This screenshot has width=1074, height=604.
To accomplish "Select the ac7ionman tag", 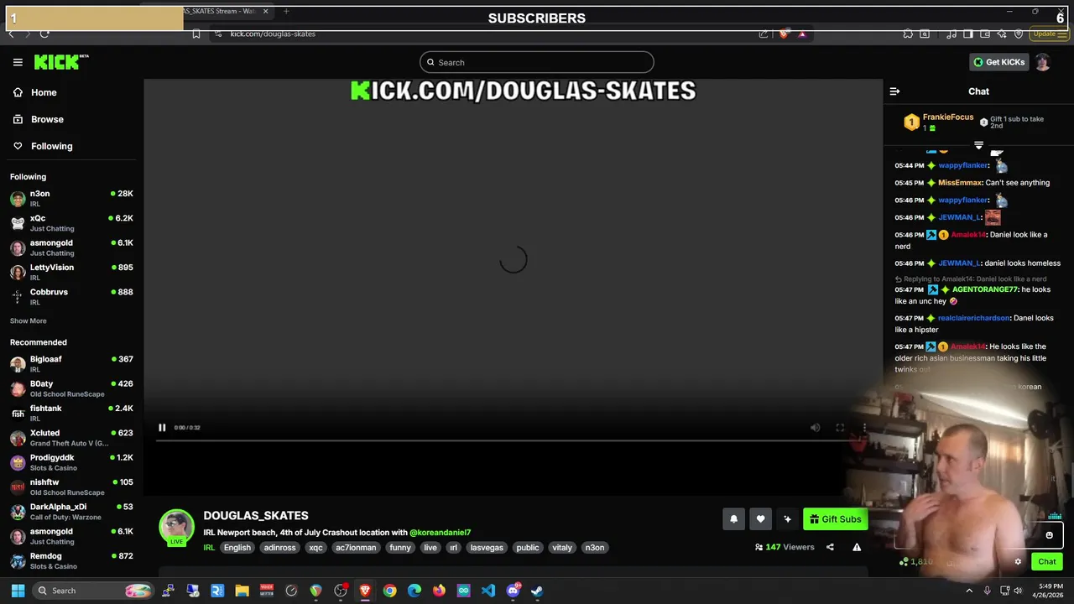I will tap(356, 548).
